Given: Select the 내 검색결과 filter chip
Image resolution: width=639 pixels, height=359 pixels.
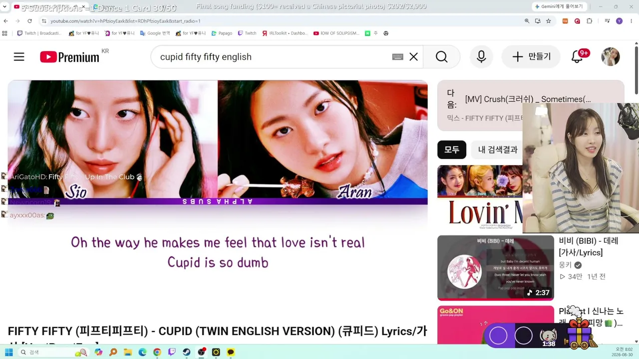Looking at the screenshot, I should [498, 150].
